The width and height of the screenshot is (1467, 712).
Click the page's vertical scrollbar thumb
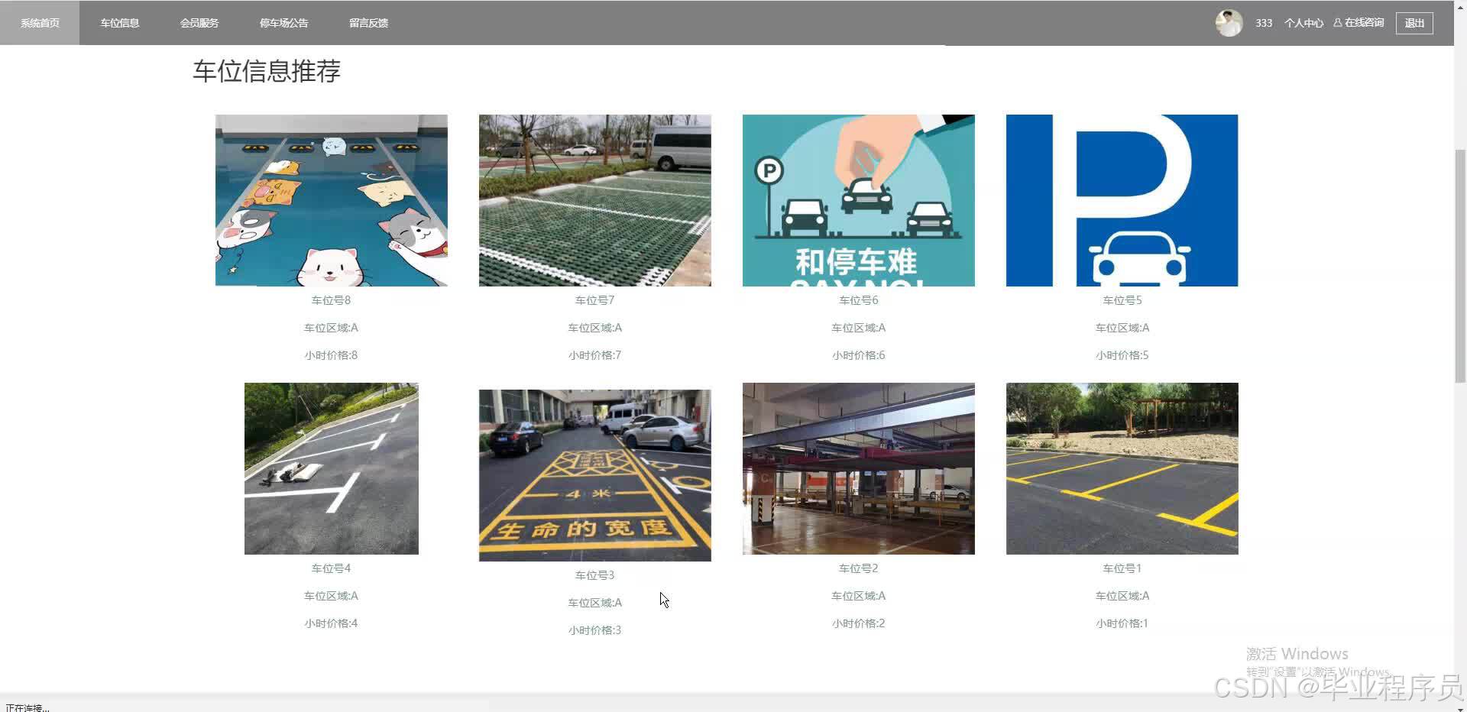(1460, 267)
